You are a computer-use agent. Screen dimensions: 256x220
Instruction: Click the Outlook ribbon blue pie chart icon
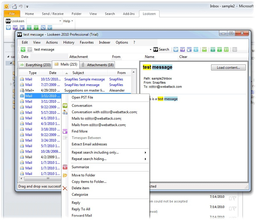pos(8,27)
